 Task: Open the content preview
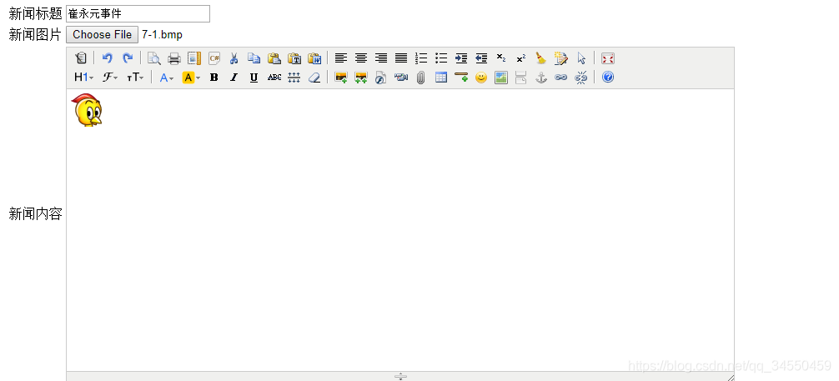pyautogui.click(x=154, y=58)
